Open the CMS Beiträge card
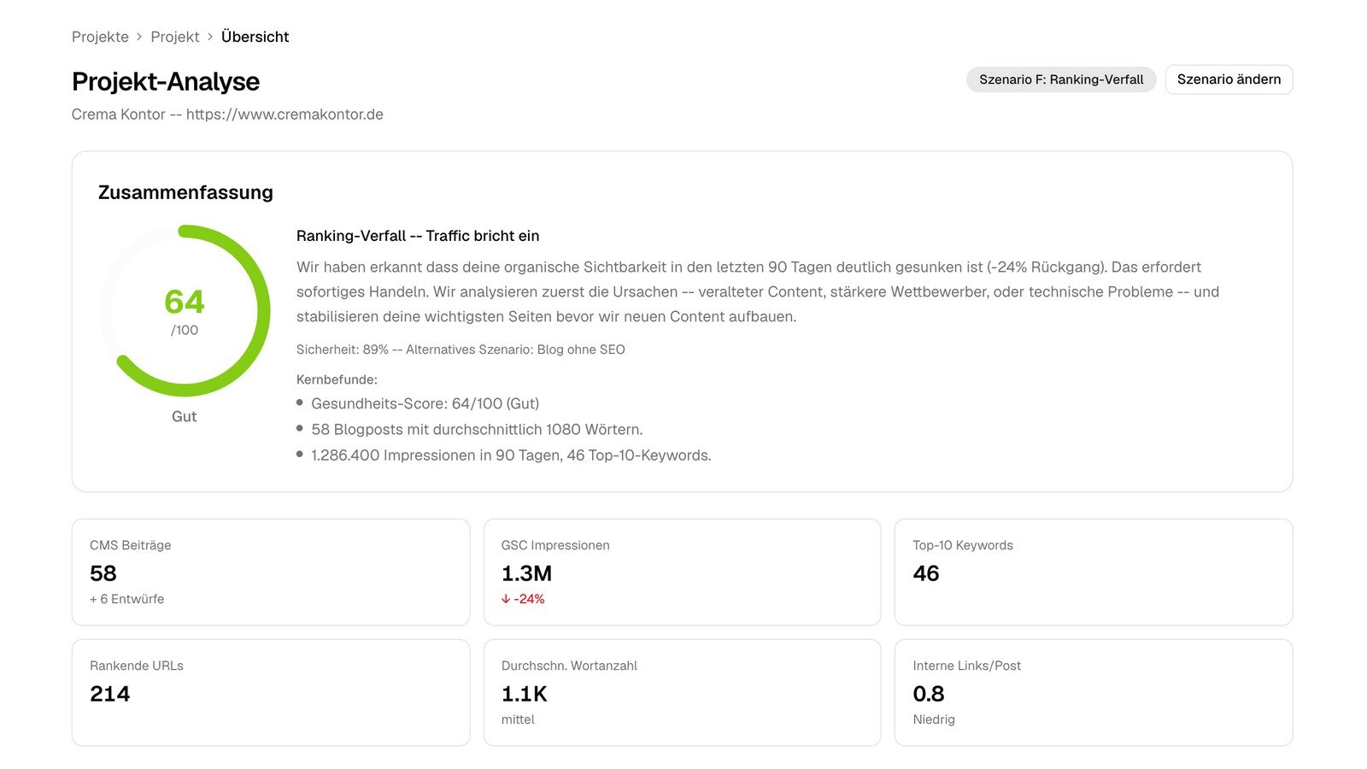 coord(271,572)
